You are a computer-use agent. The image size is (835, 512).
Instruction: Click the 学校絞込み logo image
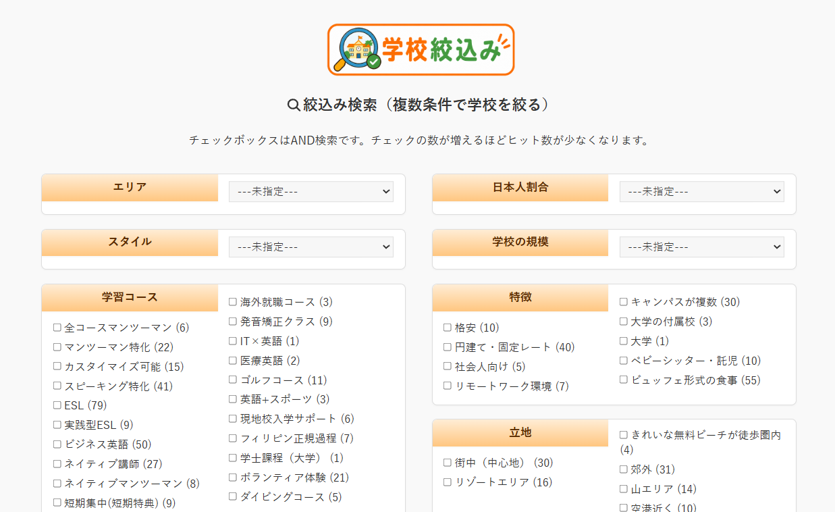pyautogui.click(x=421, y=49)
